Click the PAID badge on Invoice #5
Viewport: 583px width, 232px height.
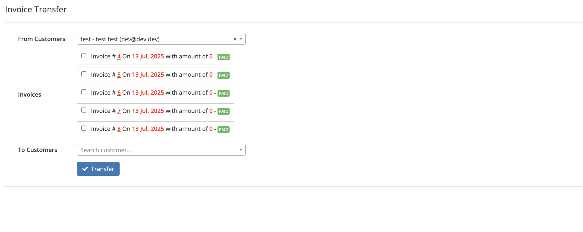click(x=223, y=75)
